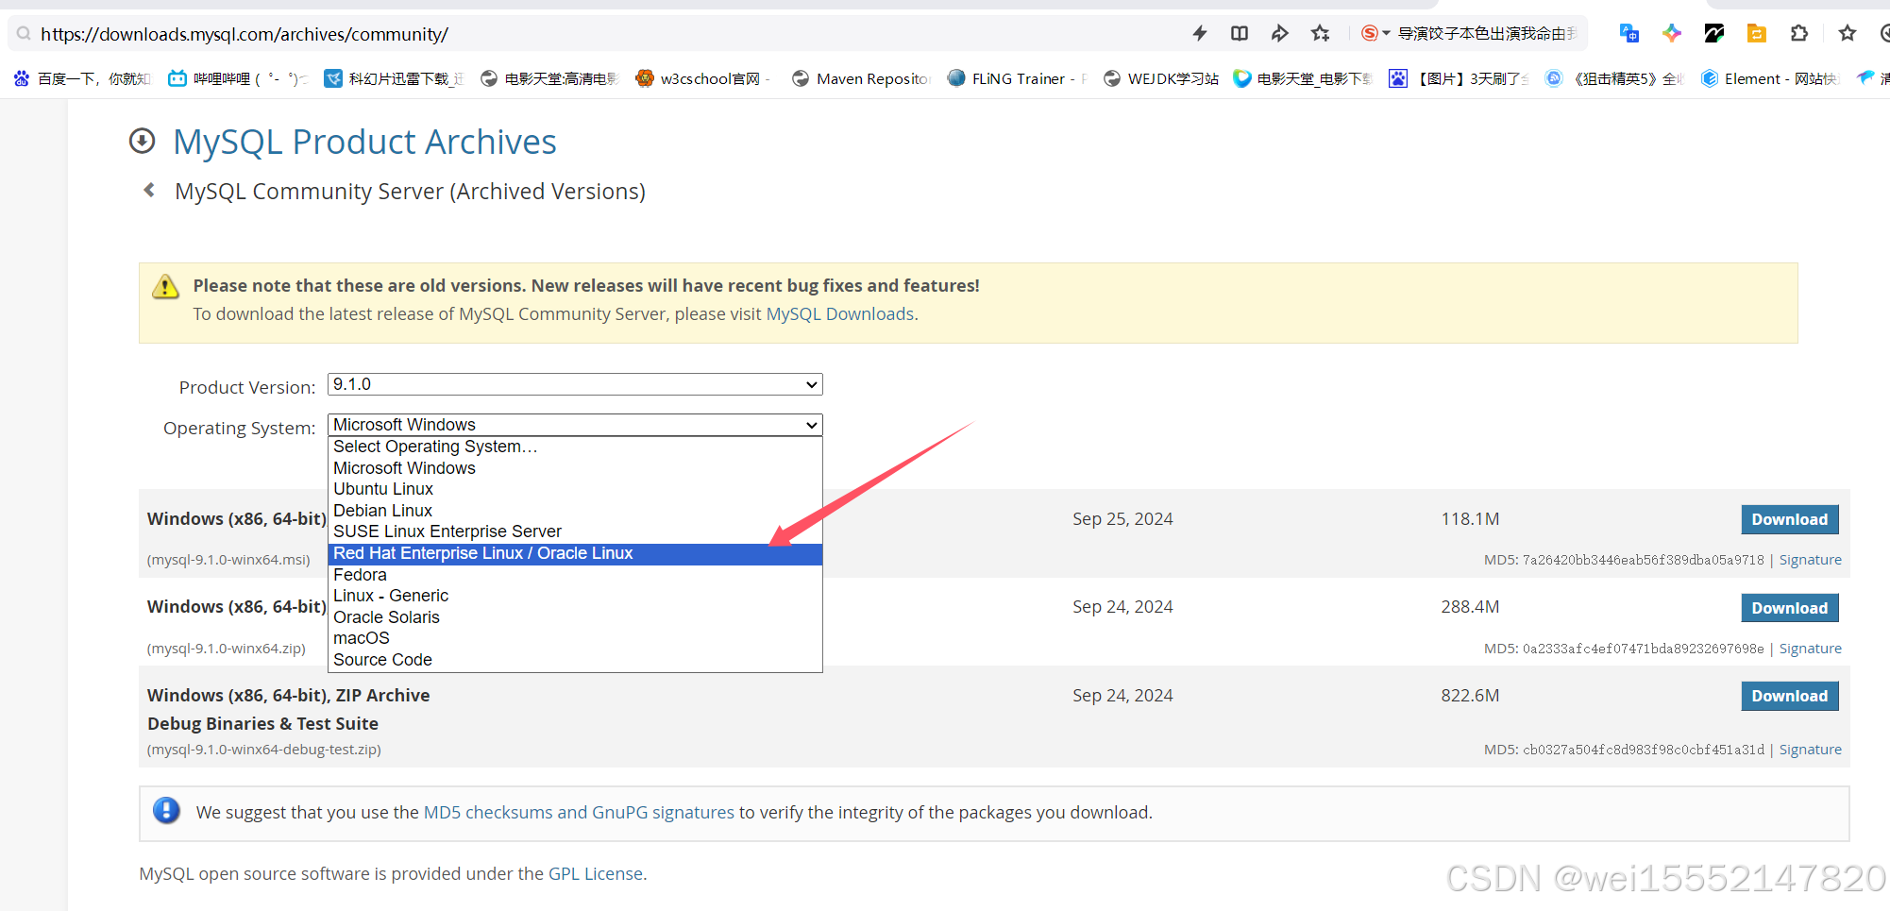1890x911 pixels.
Task: Choose Select Operating System… option
Action: (575, 447)
